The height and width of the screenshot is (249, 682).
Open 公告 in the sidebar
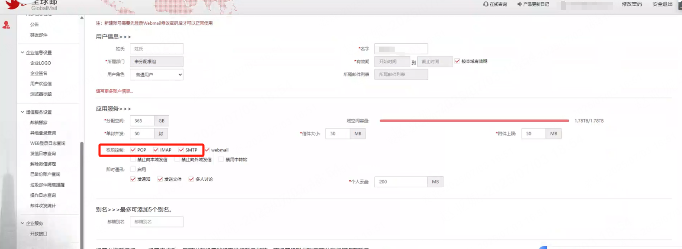coord(35,25)
